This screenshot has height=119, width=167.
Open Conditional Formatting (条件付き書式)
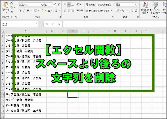pos(145,8)
